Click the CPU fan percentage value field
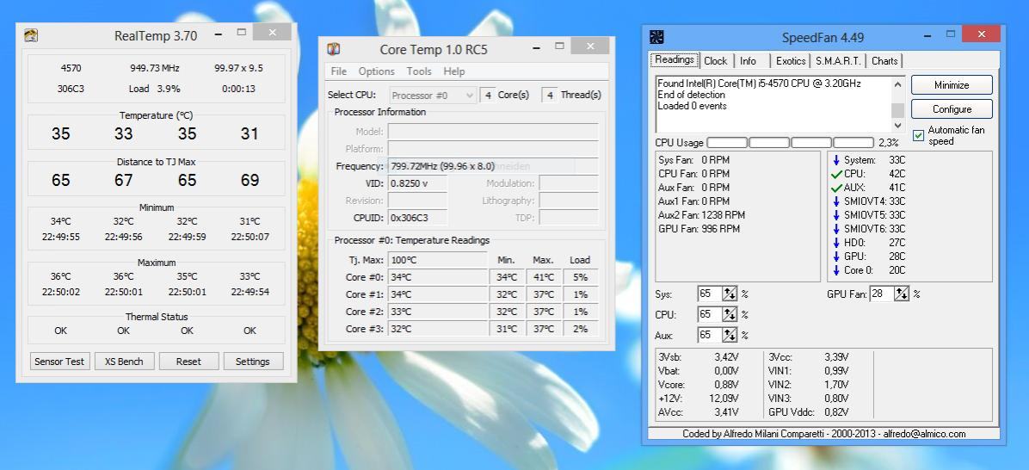 [710, 314]
